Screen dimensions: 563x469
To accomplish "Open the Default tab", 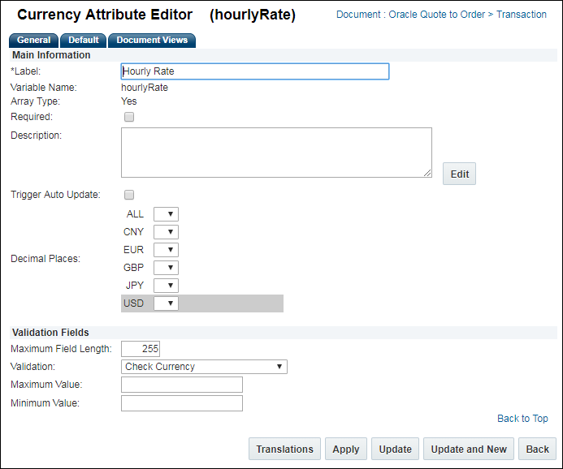I will point(84,40).
